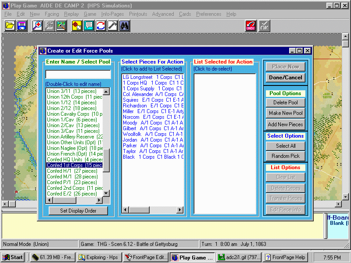The height and width of the screenshot is (263, 351).
Task: Switch to 'FrontPage Edit...' taskbar window
Action: pos(146,257)
